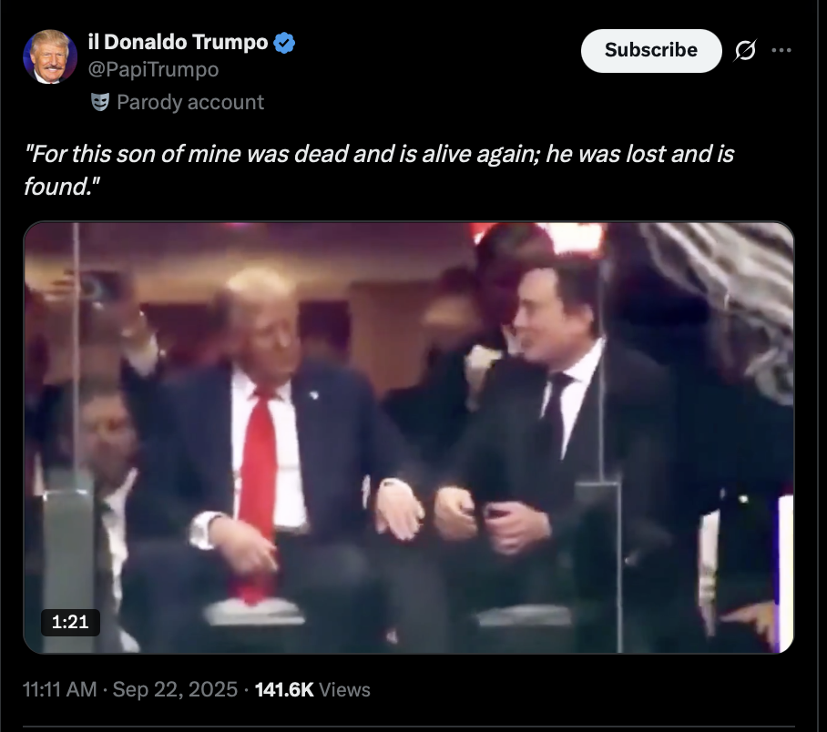Image resolution: width=827 pixels, height=732 pixels.
Task: Click the quote text beginning "For this son"
Action: point(379,170)
